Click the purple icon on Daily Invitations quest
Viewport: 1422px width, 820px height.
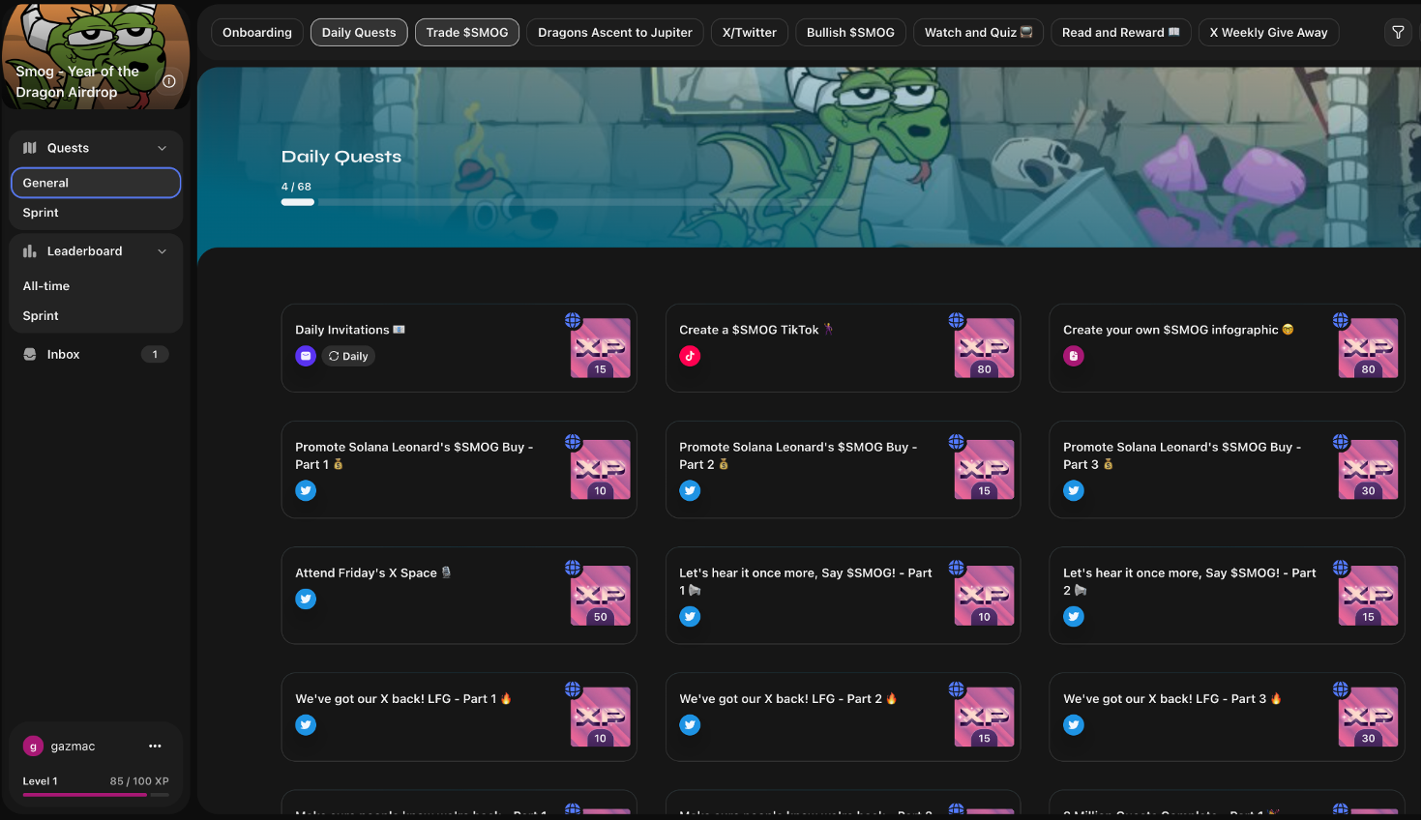(x=306, y=356)
